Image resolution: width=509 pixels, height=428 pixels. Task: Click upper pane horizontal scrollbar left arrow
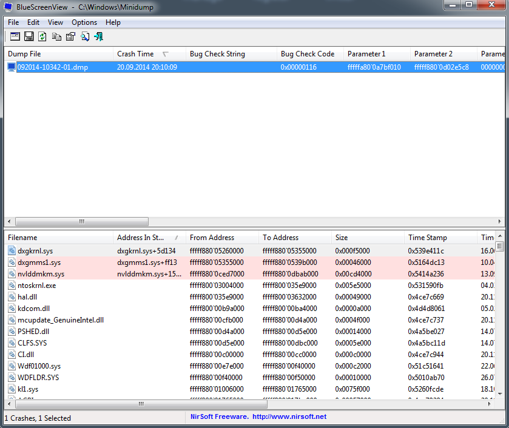[x=9, y=222]
